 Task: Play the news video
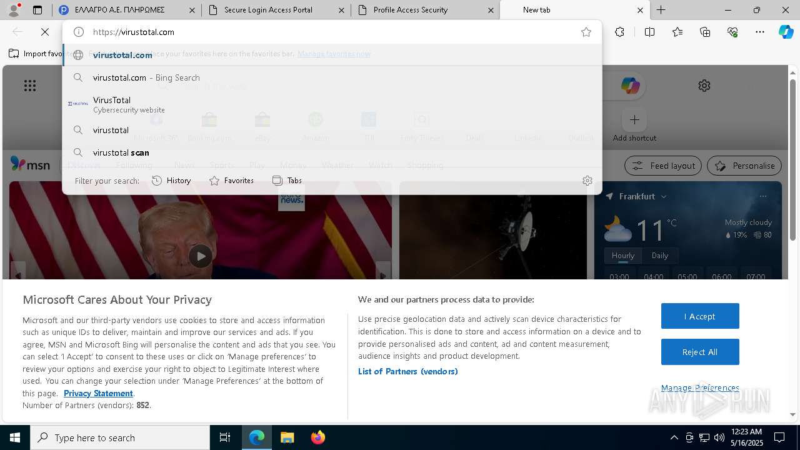[201, 256]
